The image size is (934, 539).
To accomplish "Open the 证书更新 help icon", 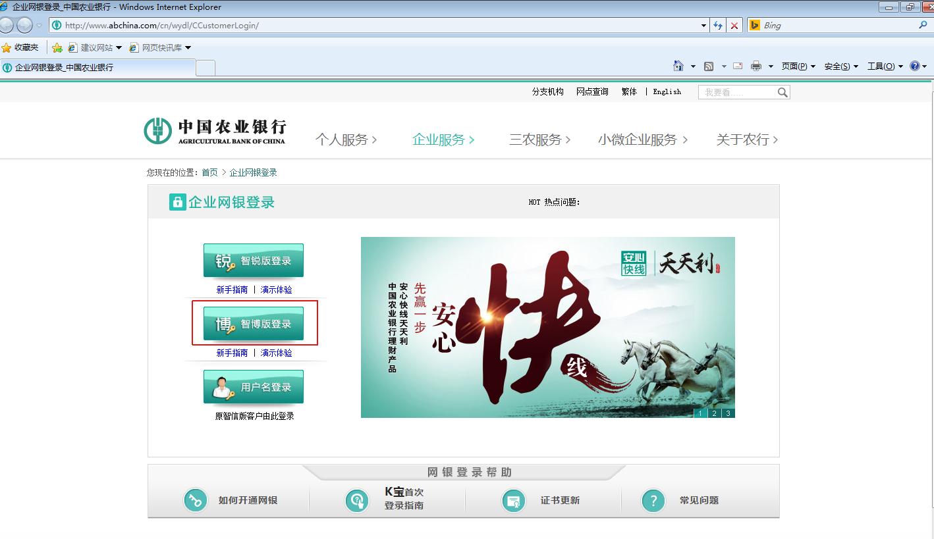I will [513, 501].
